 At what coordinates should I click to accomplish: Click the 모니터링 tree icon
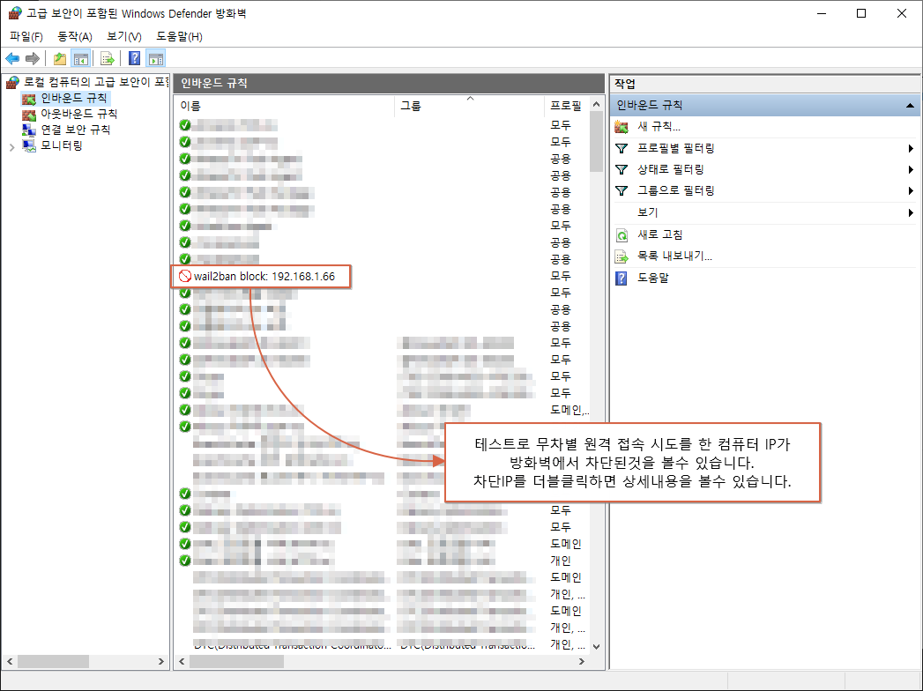pyautogui.click(x=29, y=145)
